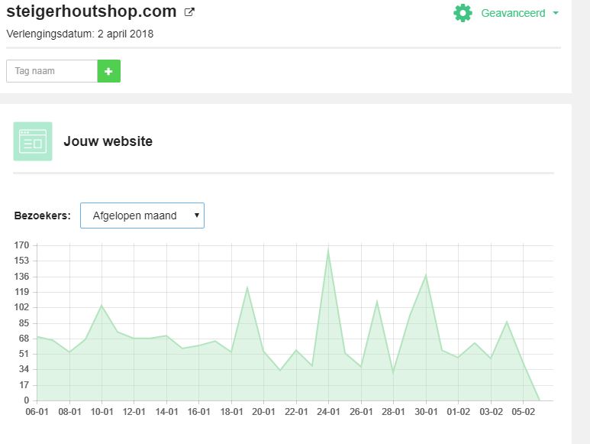Click the 14-01 x-axis date label
The width and height of the screenshot is (590, 444).
click(166, 412)
